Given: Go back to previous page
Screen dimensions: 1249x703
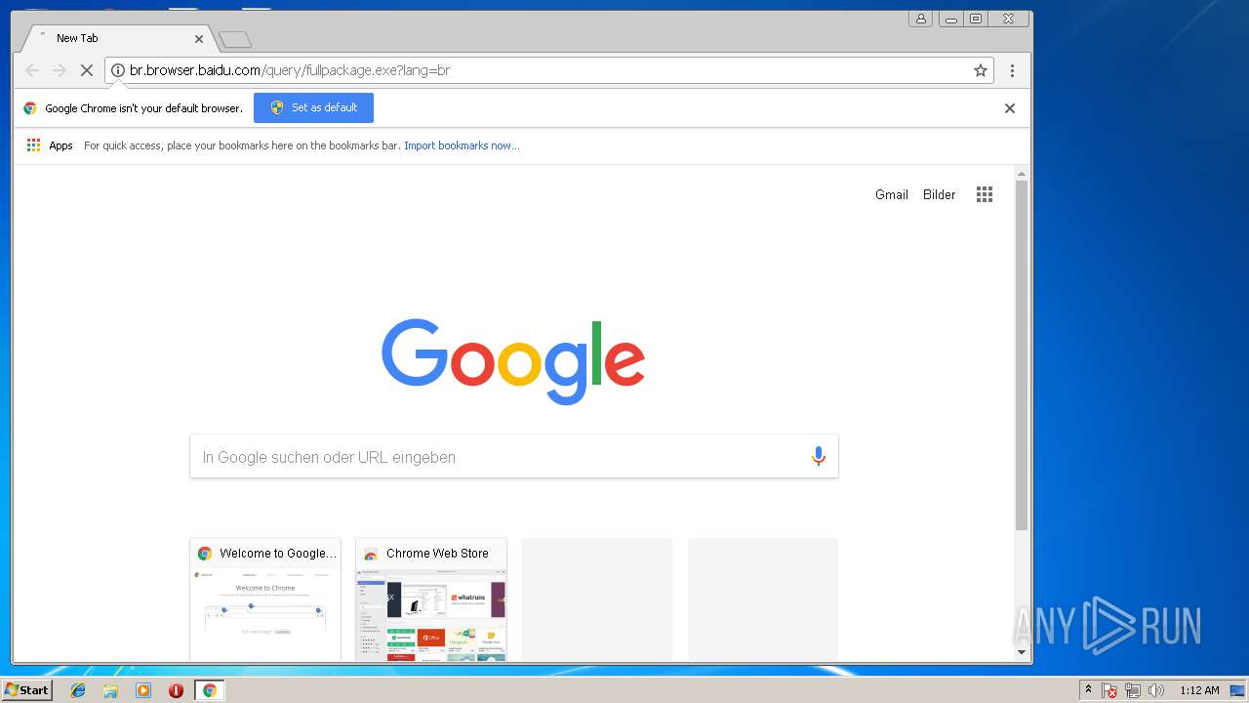Looking at the screenshot, I should (32, 70).
